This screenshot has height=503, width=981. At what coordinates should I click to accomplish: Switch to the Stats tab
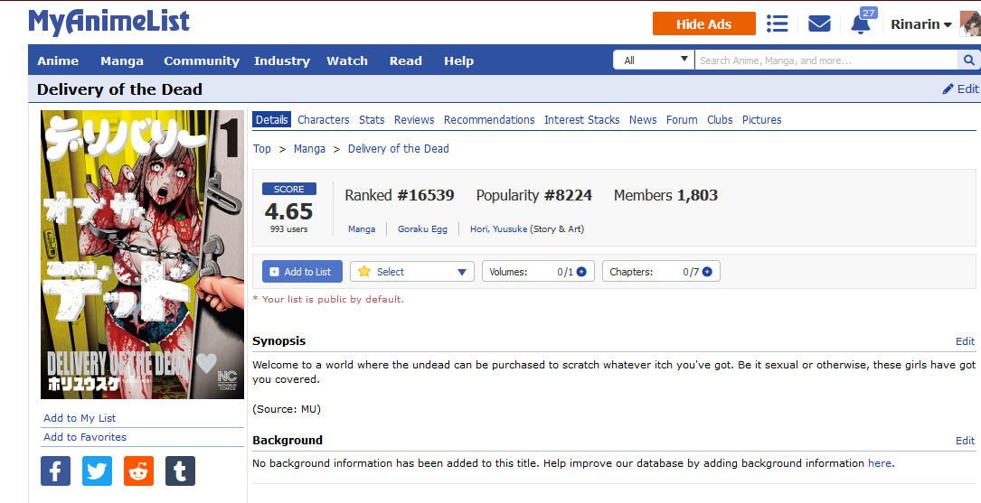pyautogui.click(x=372, y=119)
